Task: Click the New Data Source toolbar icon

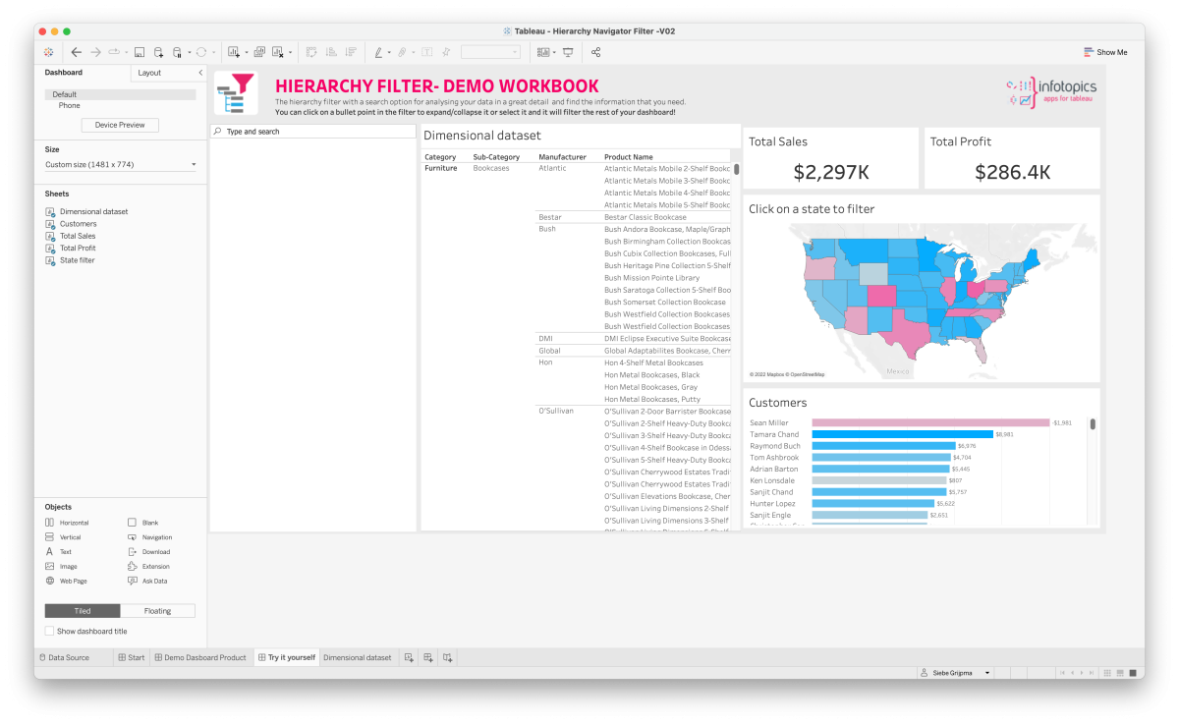Action: coord(158,51)
